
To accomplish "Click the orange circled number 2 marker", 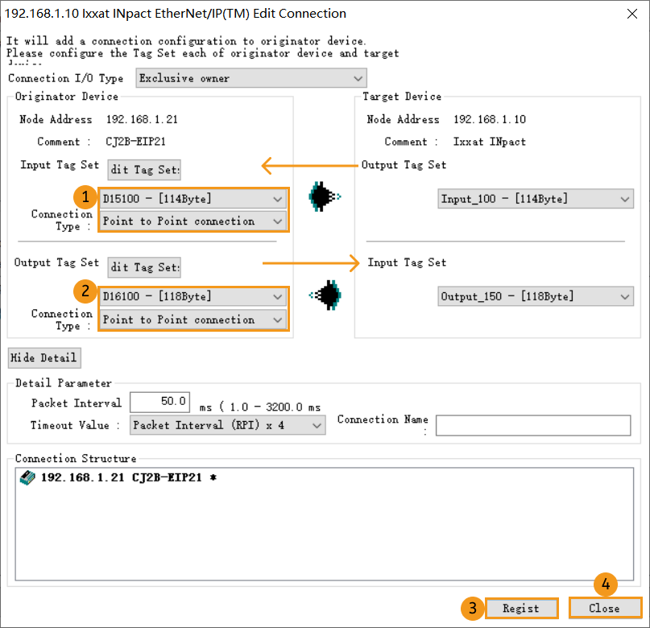I will [85, 291].
